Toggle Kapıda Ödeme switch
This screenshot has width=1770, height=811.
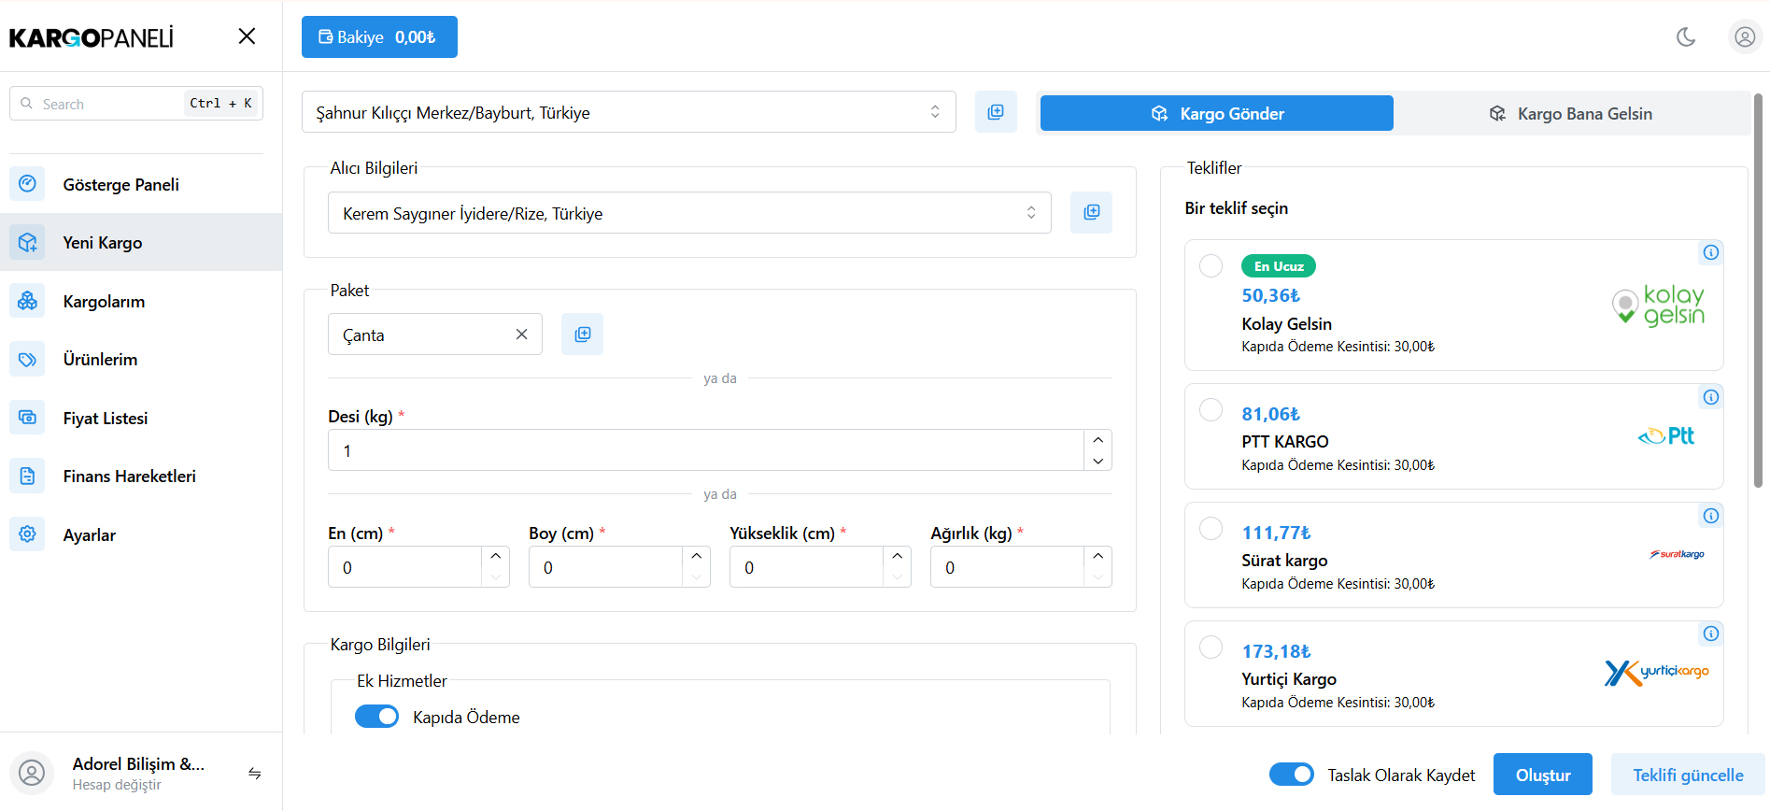376,716
